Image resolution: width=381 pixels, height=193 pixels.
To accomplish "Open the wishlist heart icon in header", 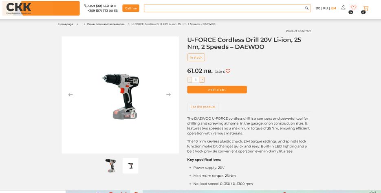I will [353, 8].
